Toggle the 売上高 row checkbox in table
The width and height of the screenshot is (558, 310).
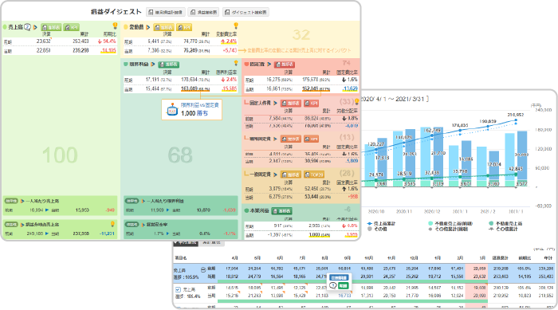click(179, 290)
